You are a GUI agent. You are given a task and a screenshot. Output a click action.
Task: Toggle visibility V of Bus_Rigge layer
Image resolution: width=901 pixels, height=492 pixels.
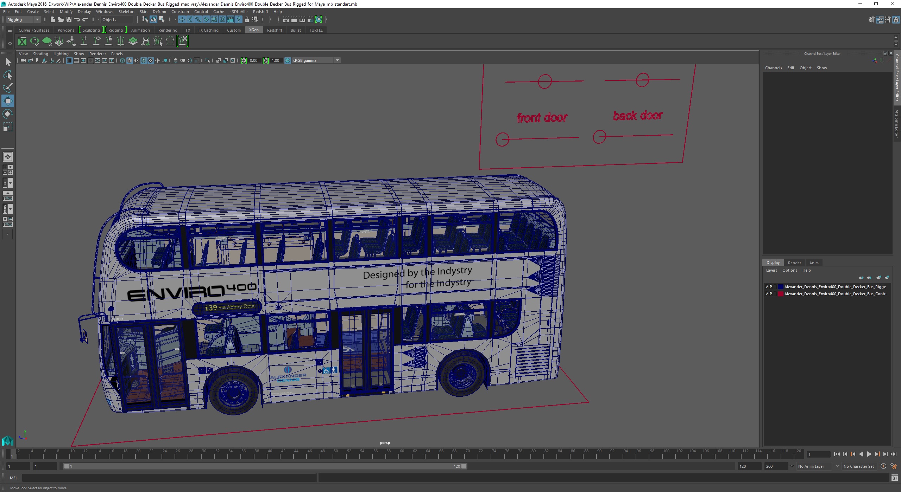pos(767,287)
